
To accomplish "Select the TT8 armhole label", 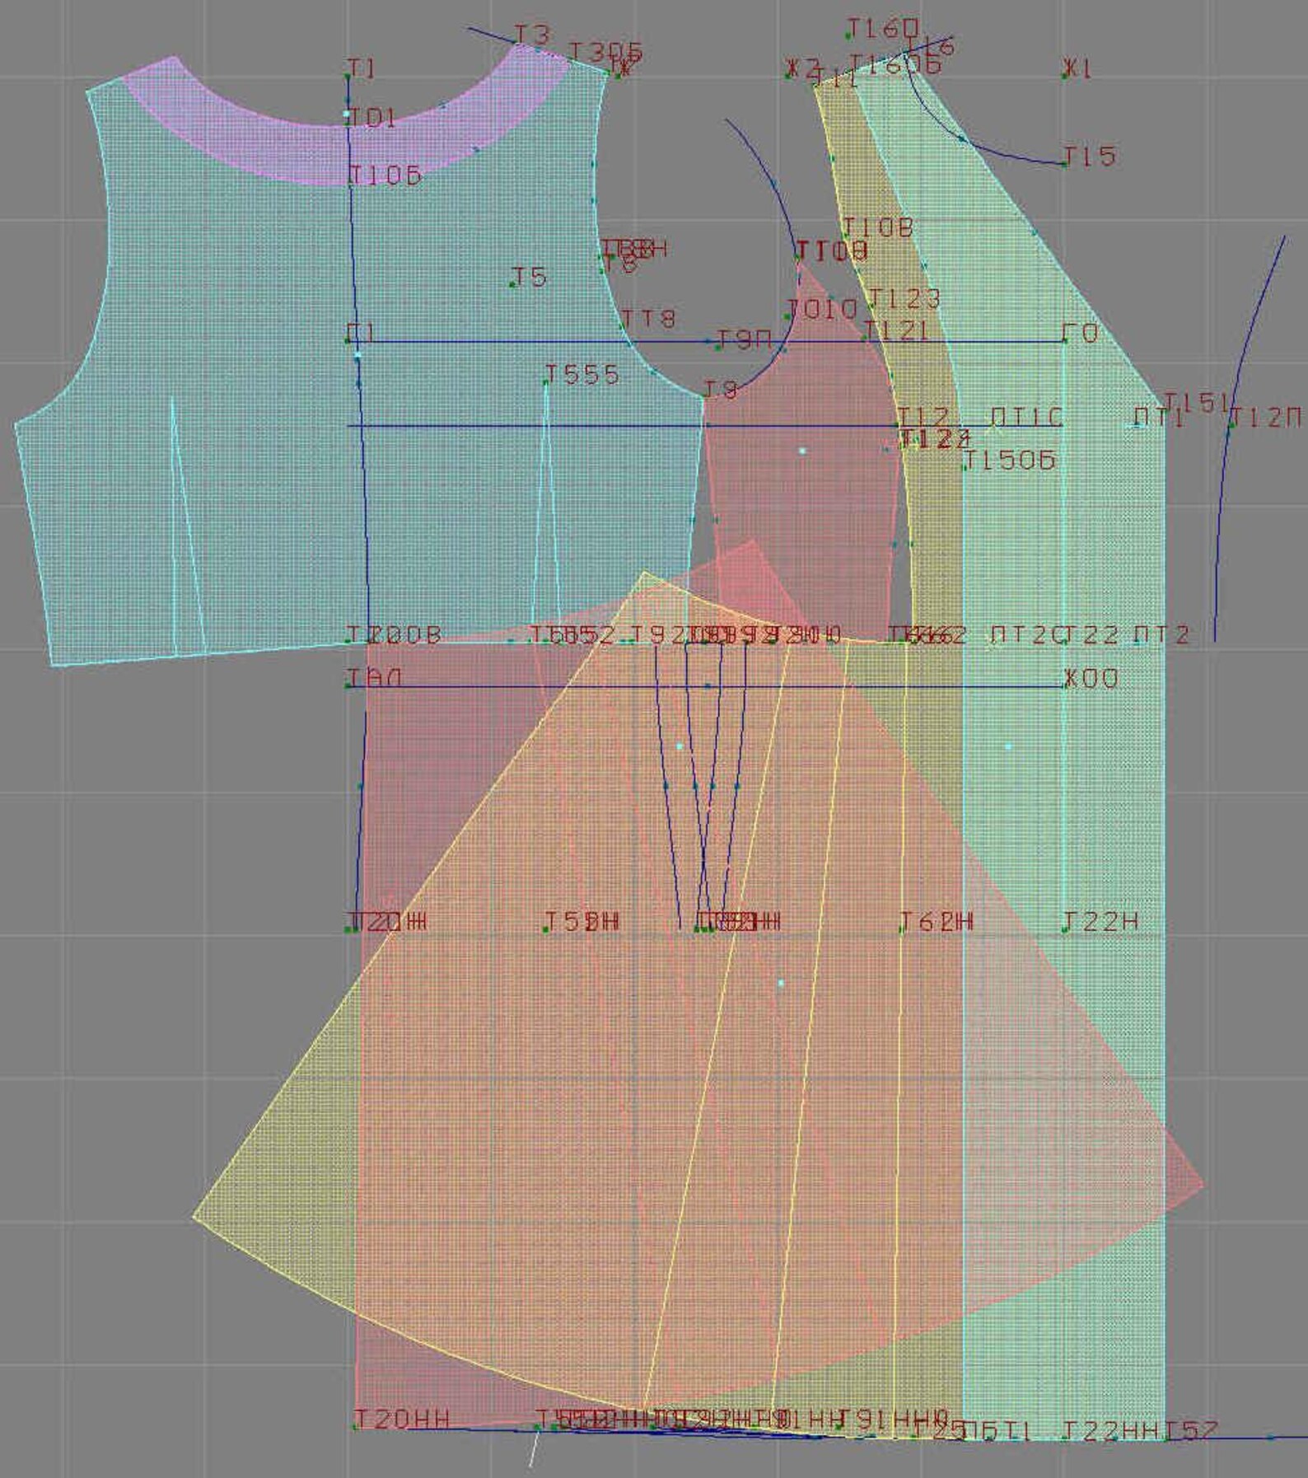I will click(x=647, y=319).
